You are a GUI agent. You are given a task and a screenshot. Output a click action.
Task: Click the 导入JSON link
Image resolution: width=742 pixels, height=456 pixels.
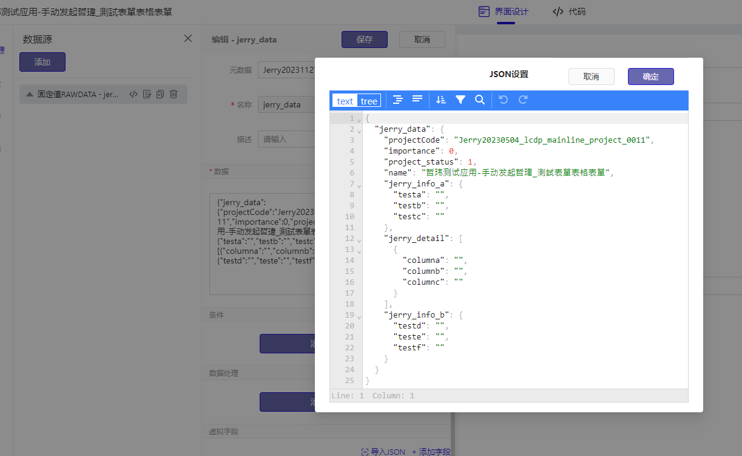tap(383, 452)
